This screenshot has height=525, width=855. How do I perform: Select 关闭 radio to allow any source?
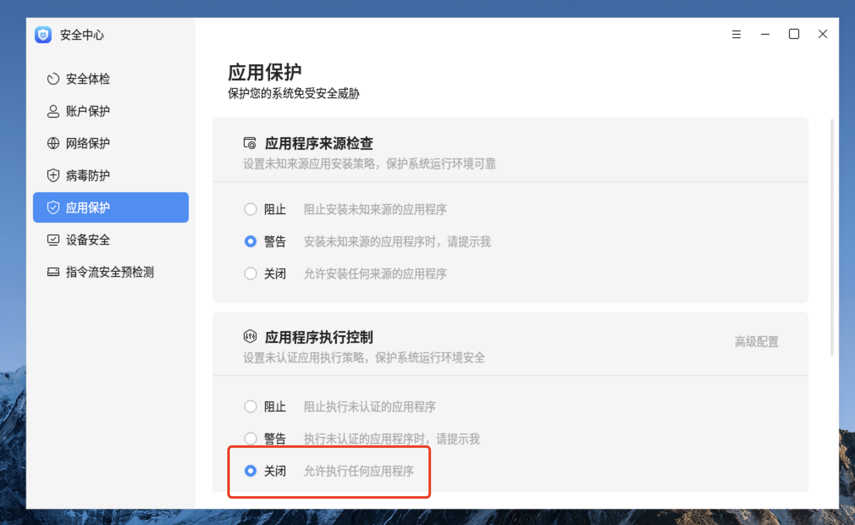pyautogui.click(x=251, y=274)
